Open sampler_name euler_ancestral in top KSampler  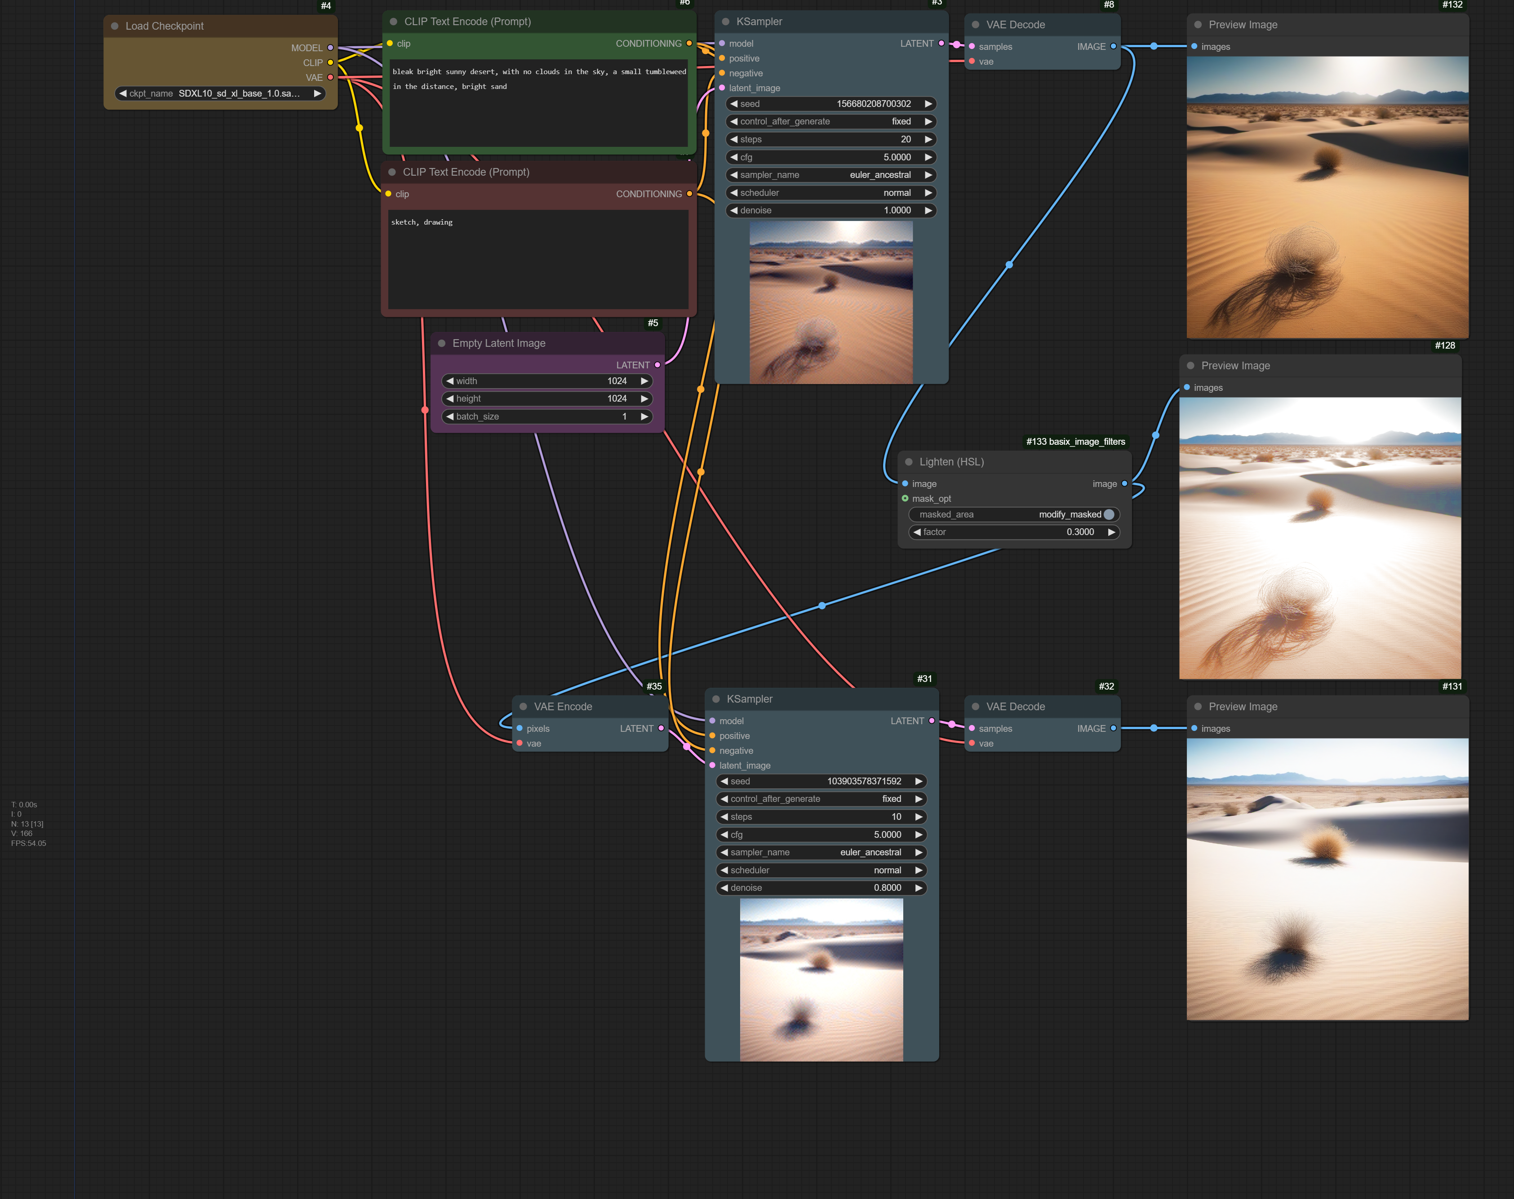tap(831, 175)
